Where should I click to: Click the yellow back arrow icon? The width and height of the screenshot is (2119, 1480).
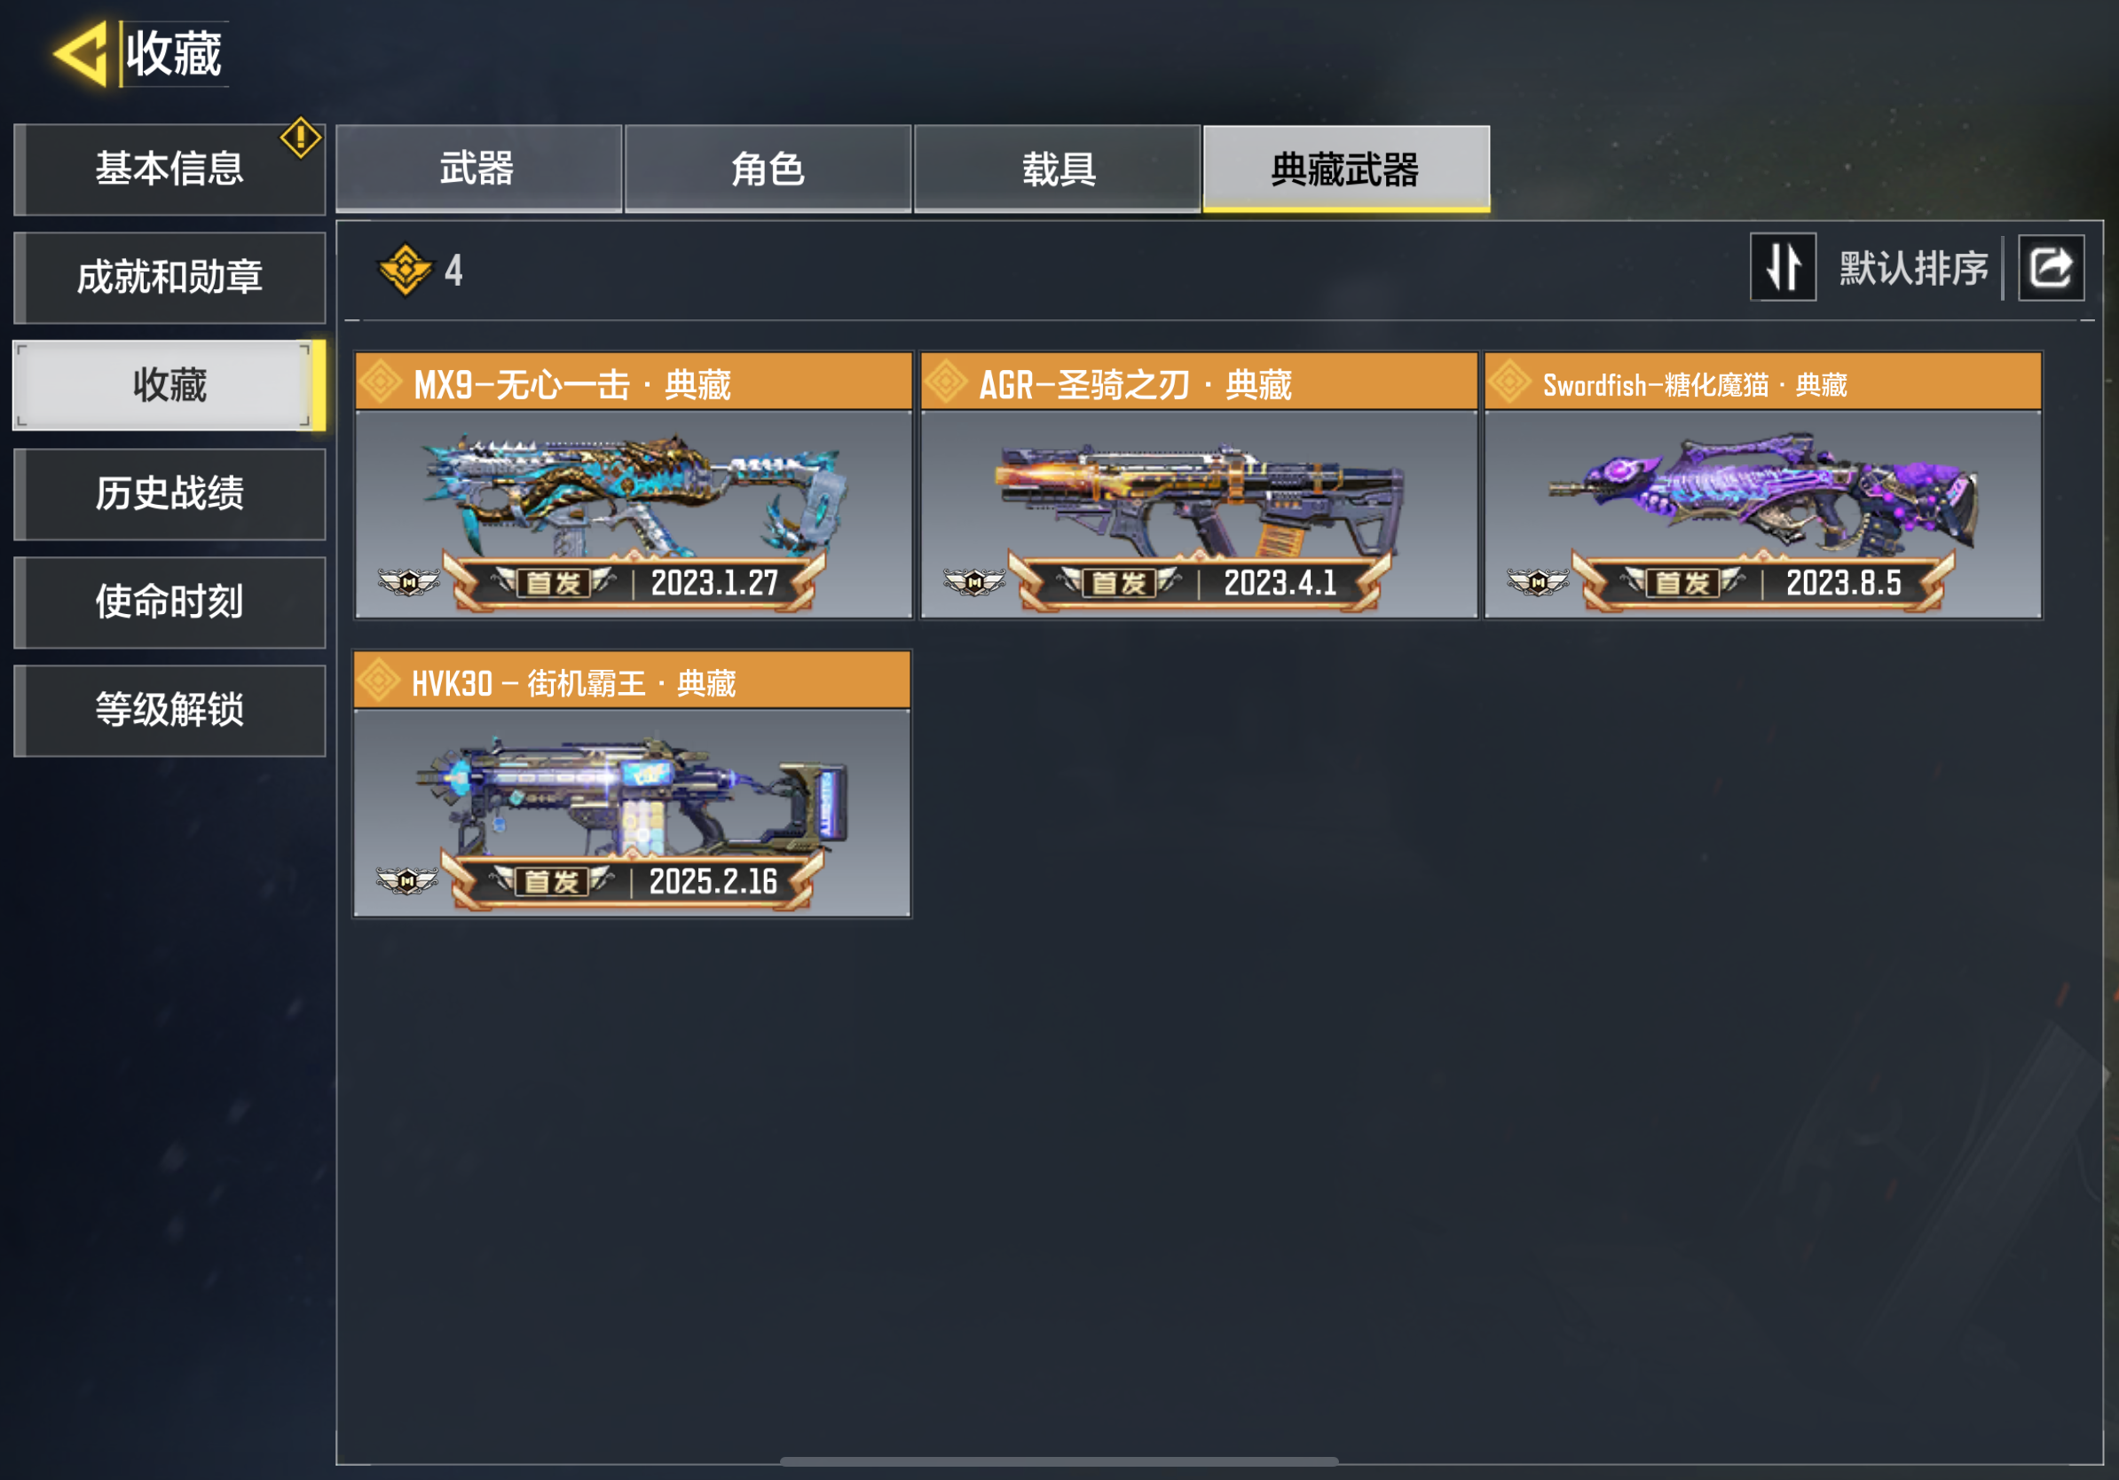point(82,53)
